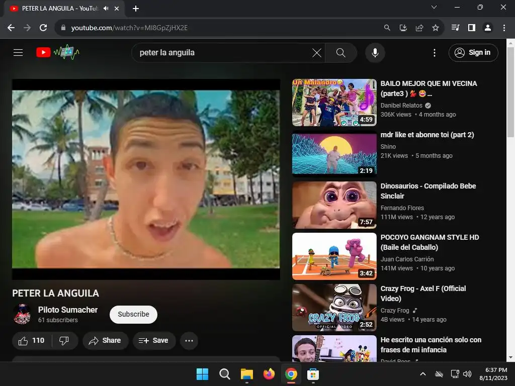
Task: Click the Sign in button
Action: pos(473,52)
